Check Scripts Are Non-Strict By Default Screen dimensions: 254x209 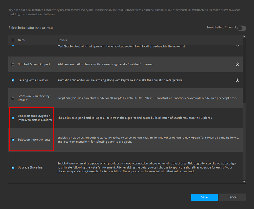pos(13,98)
